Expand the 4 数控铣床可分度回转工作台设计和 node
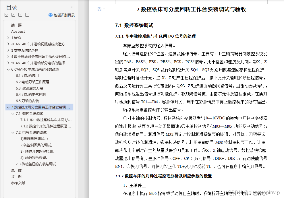This screenshot has width=284, height=198. (x=8, y=57)
